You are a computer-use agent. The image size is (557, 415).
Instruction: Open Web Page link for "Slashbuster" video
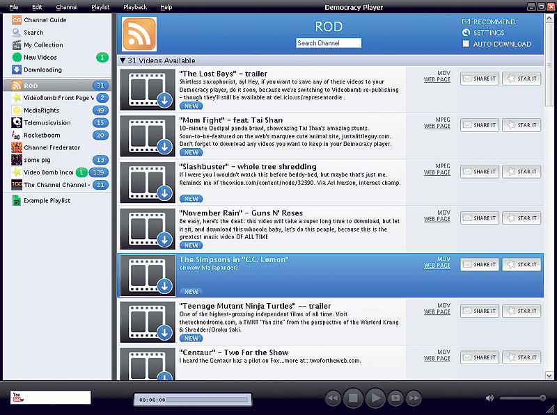(437, 172)
